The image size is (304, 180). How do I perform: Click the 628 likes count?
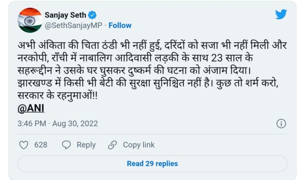(41, 145)
